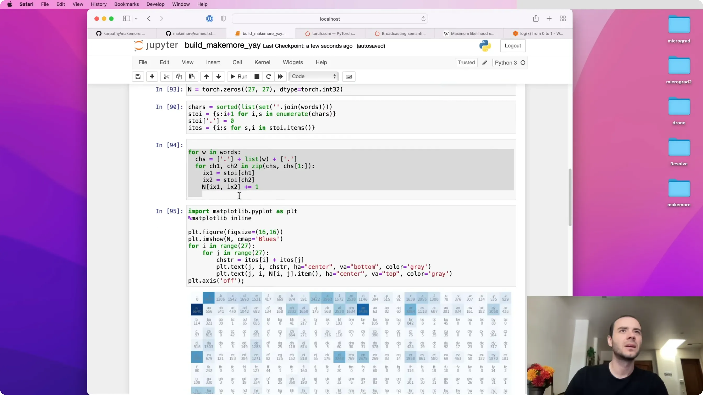Paste cells below using clipboard icon
This screenshot has height=395, width=703.
pos(192,77)
